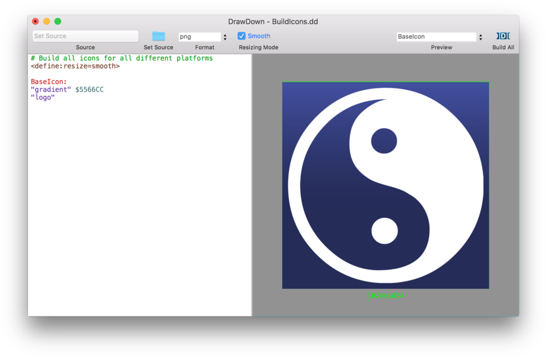Click the "gradient" string in the source code
The height and width of the screenshot is (358, 546).
point(50,89)
